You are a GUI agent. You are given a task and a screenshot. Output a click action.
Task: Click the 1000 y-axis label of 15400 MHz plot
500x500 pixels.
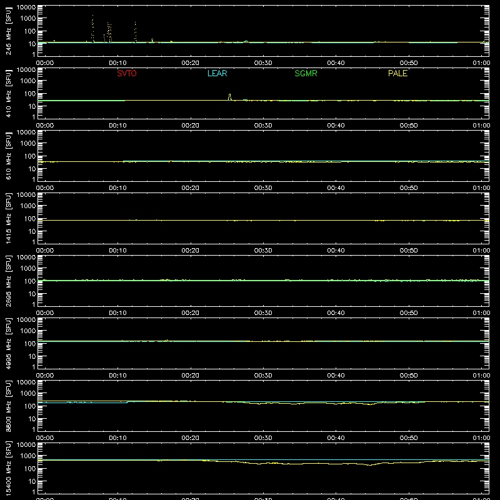click(27, 456)
